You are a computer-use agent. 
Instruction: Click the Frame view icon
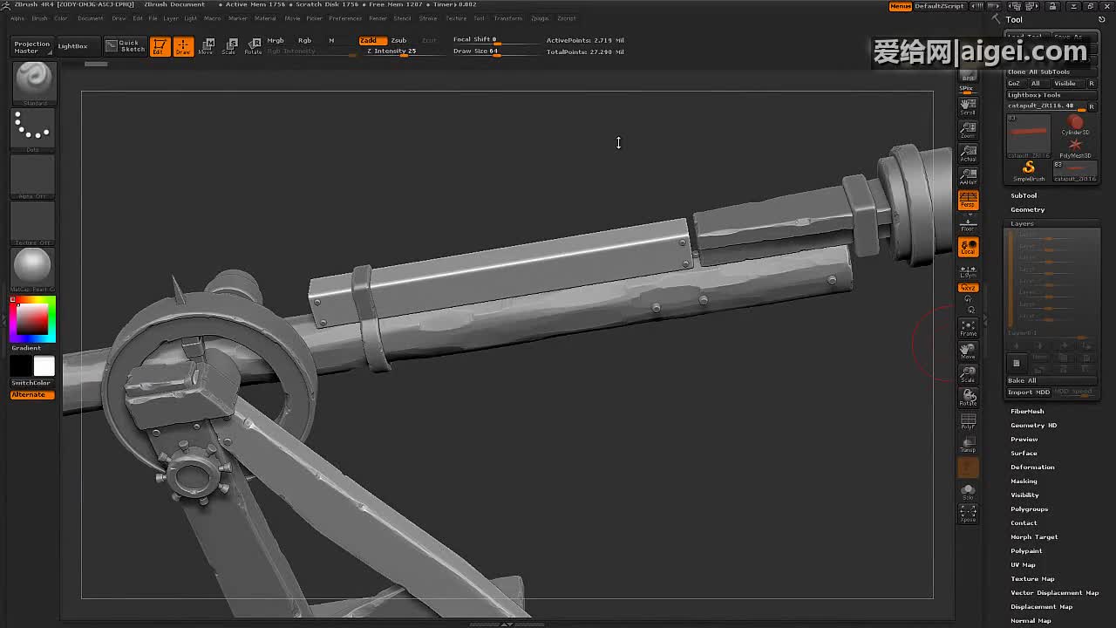pyautogui.click(x=968, y=328)
